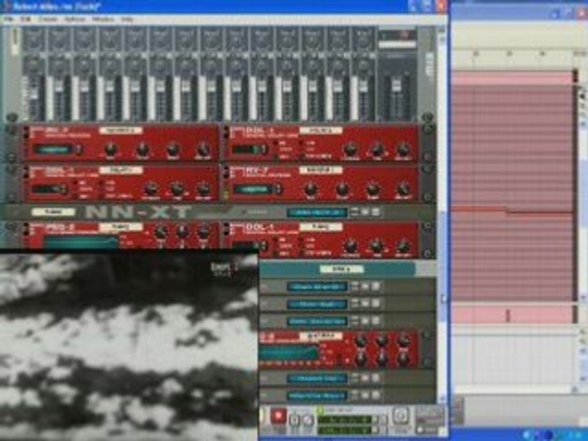Viewport: 588px width, 441px height.
Task: Unfold the second folded sampler row using its arrow
Action: coord(264,304)
